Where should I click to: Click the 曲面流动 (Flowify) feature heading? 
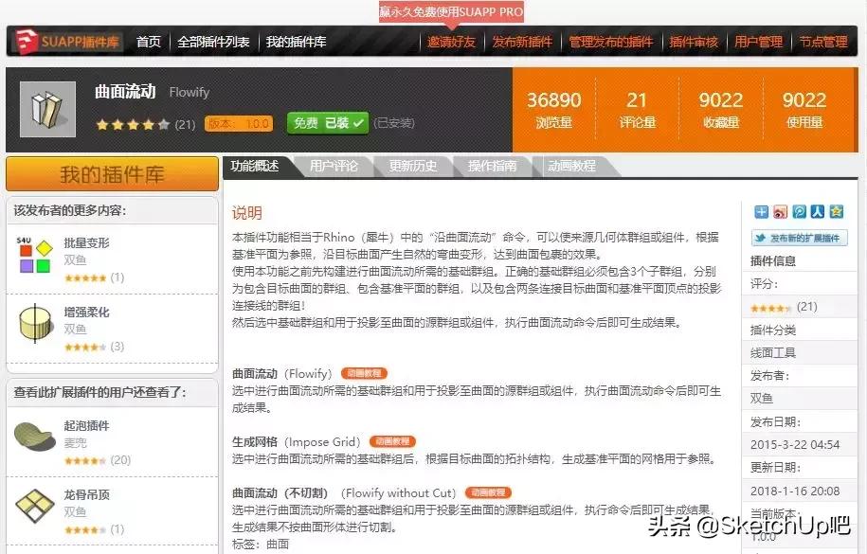282,374
